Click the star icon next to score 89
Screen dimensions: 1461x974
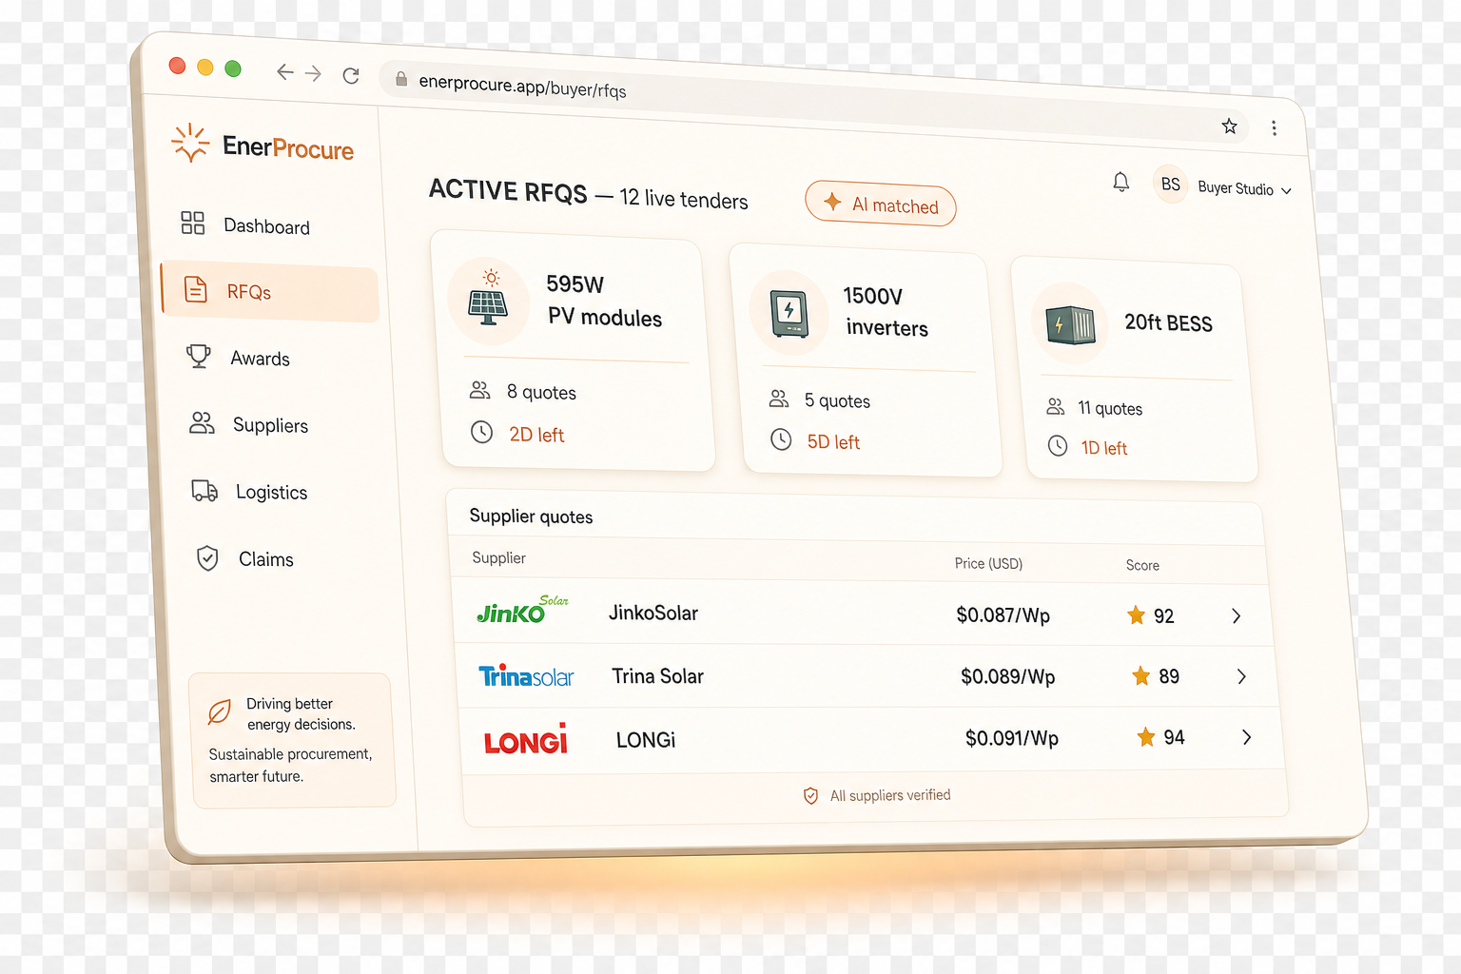pos(1141,676)
